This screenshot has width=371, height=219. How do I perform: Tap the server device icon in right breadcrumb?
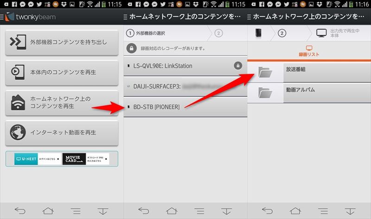coord(258,33)
